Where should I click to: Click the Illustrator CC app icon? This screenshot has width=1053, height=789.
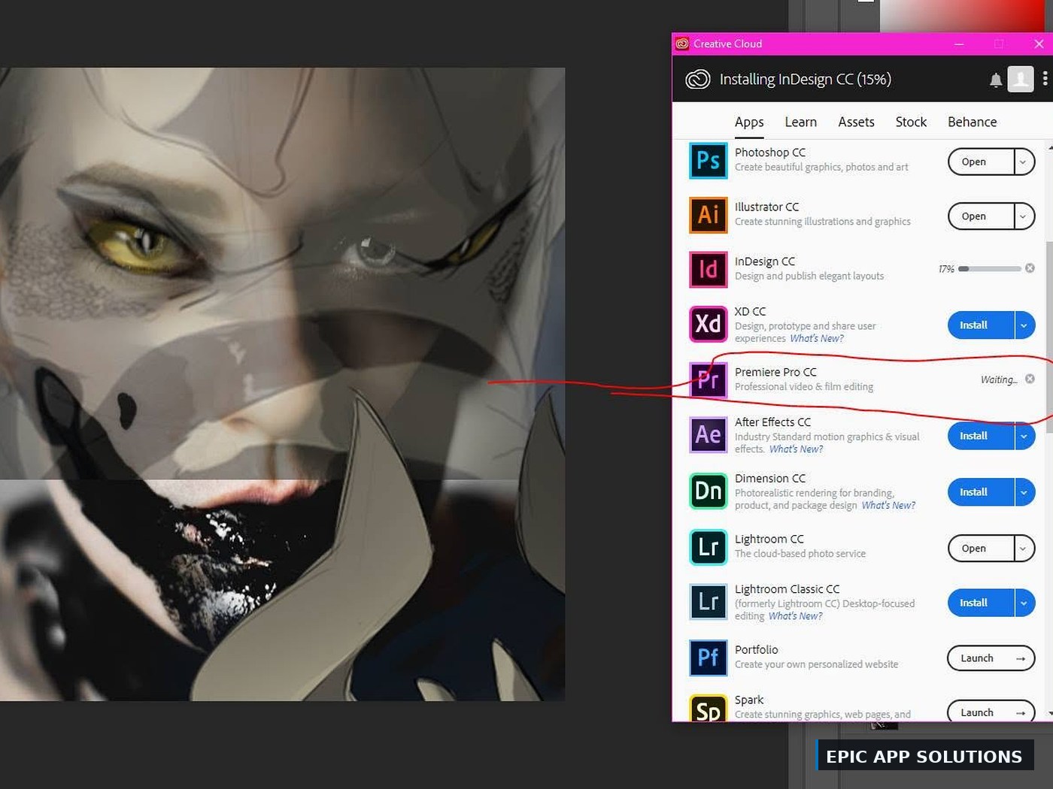point(708,215)
